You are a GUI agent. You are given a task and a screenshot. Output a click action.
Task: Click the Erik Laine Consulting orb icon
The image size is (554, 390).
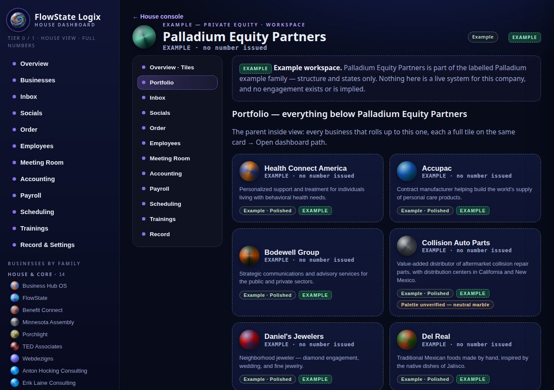15,383
